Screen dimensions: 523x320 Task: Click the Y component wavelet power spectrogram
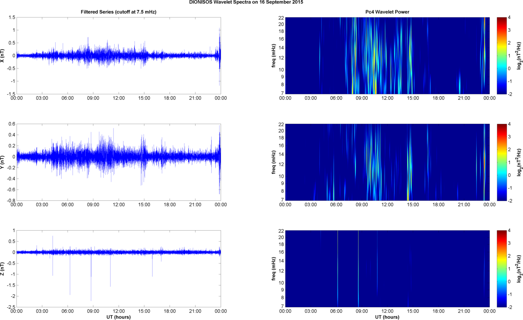point(388,162)
